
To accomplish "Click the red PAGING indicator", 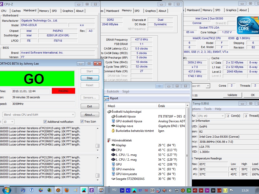I will tap(63, 91).
